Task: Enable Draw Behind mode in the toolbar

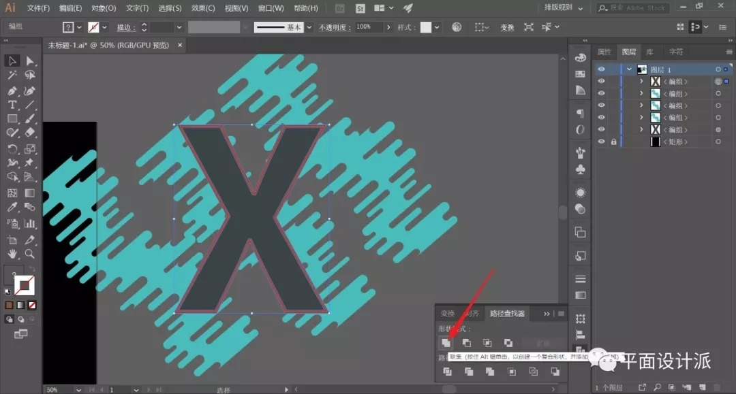Action: (20, 320)
